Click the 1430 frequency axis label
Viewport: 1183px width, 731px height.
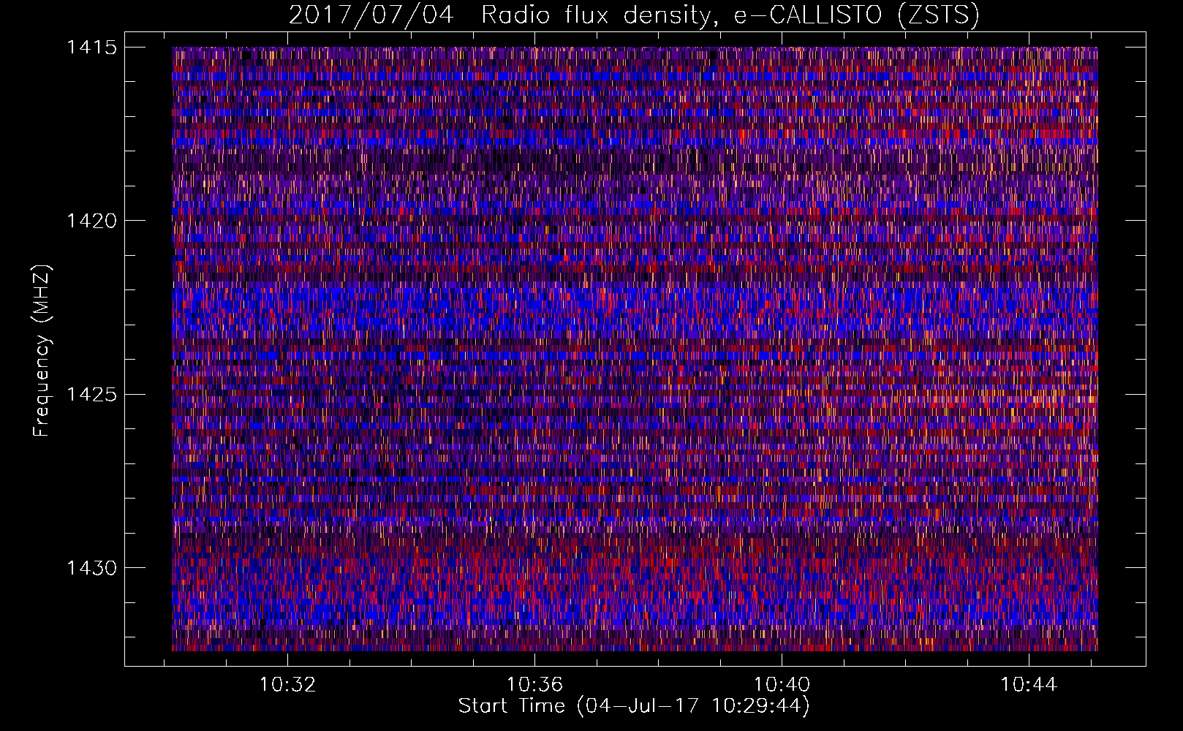pyautogui.click(x=91, y=568)
